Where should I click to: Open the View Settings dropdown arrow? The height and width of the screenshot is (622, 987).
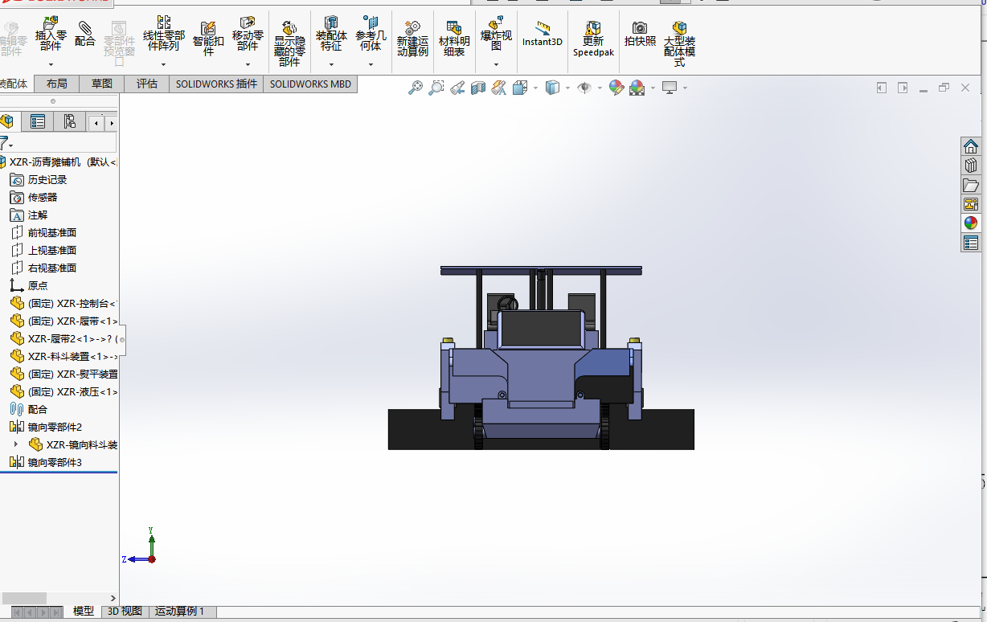[685, 88]
